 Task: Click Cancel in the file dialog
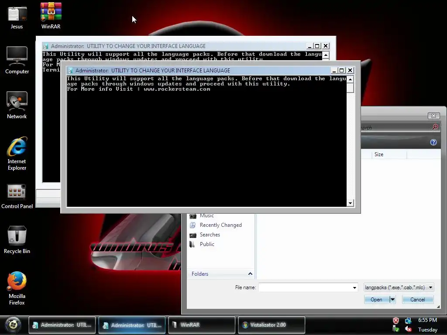418,300
